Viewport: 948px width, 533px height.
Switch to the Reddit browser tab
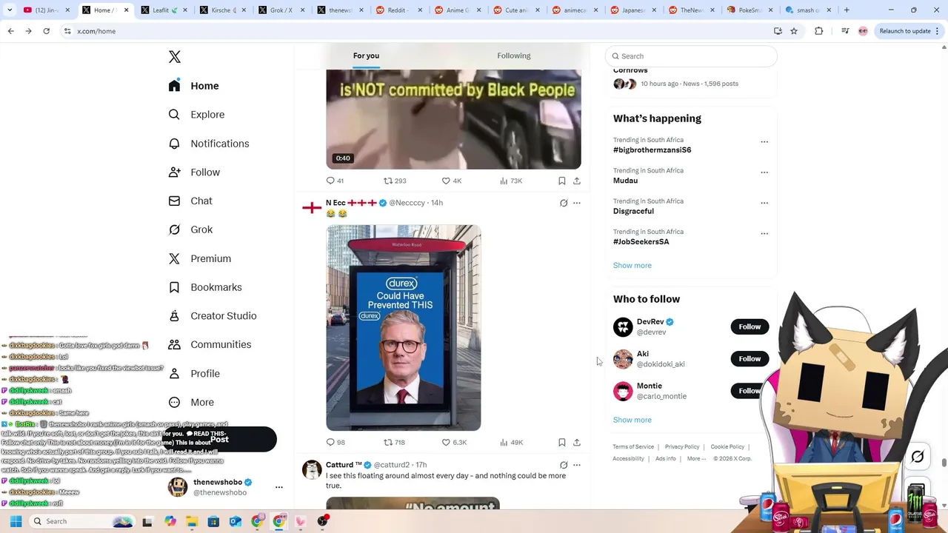(397, 10)
